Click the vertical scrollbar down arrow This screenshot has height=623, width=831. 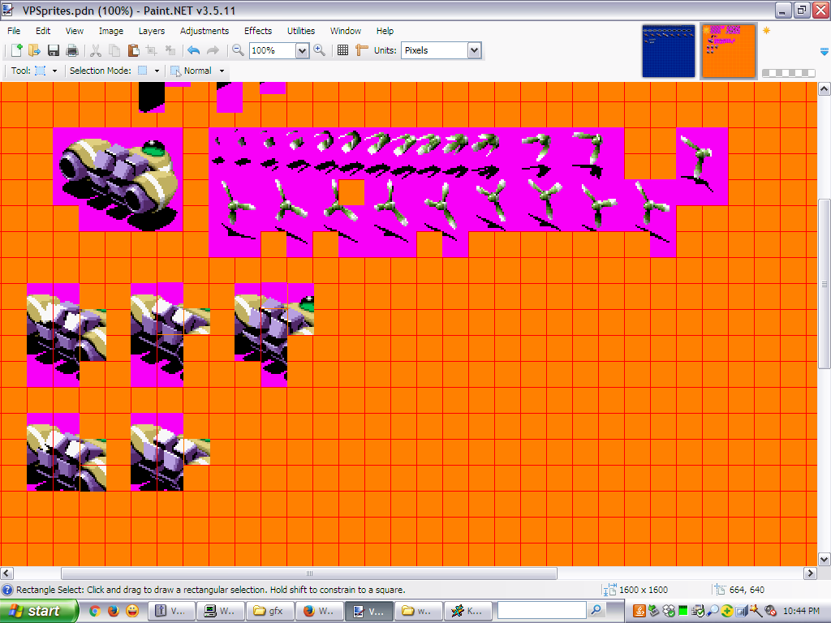(x=825, y=559)
